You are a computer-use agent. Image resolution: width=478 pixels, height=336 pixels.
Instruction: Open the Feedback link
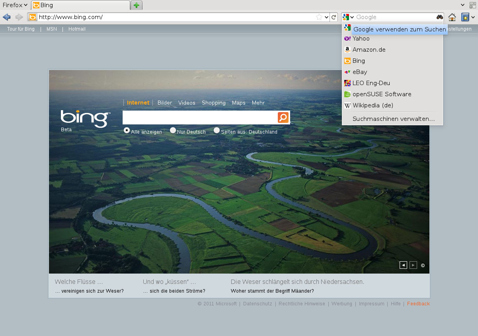[418, 303]
